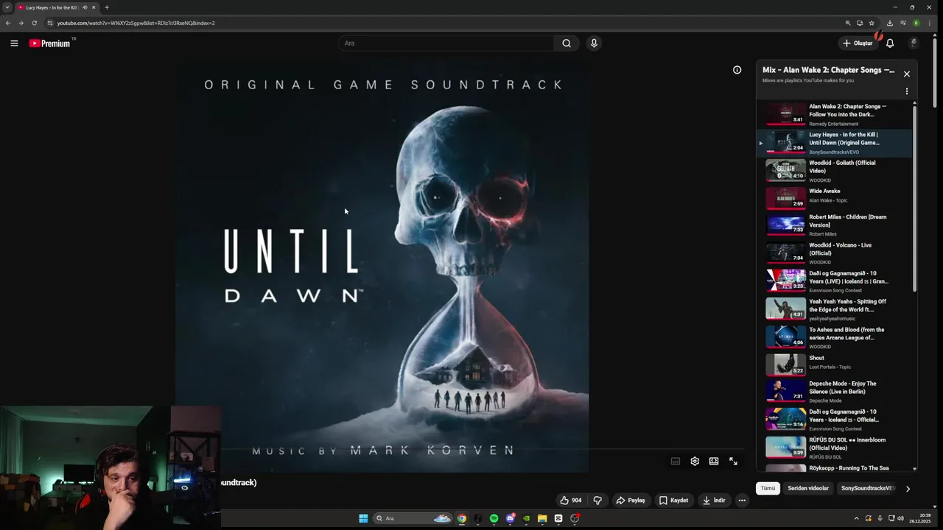Click the Oluştur create button
This screenshot has width=943, height=530.
[x=858, y=43]
